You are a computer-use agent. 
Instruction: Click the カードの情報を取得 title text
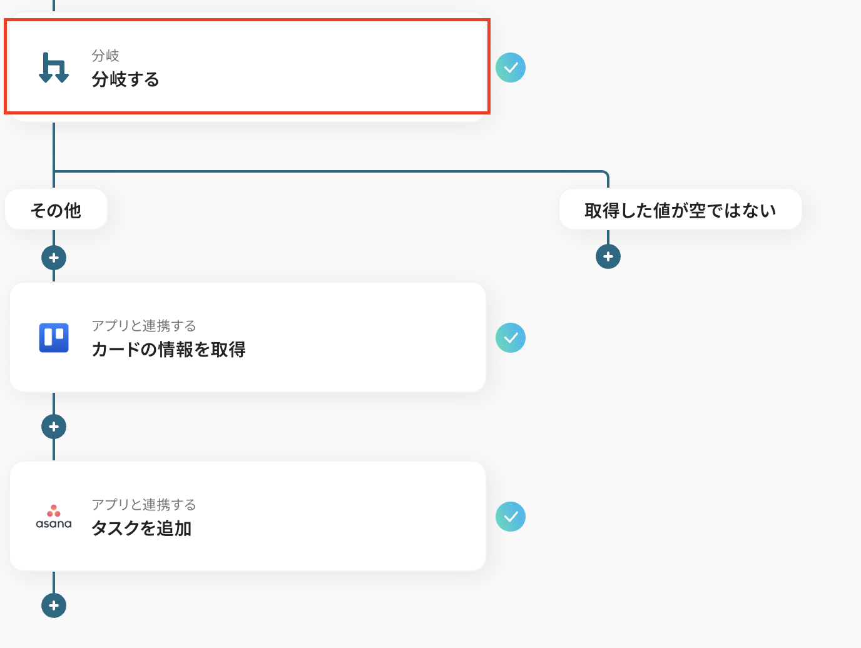point(168,350)
